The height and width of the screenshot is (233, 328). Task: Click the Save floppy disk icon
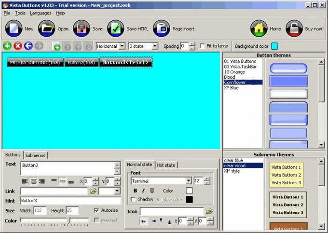(82, 28)
